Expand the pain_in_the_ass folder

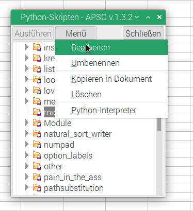tap(27, 177)
